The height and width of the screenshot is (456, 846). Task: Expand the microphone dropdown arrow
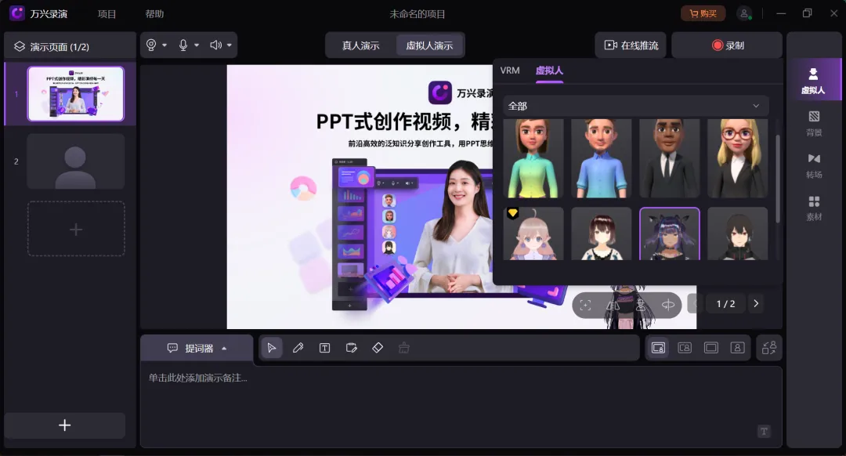coord(197,45)
